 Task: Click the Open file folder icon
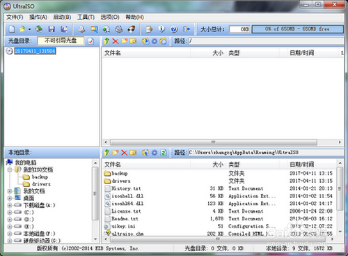click(22, 29)
